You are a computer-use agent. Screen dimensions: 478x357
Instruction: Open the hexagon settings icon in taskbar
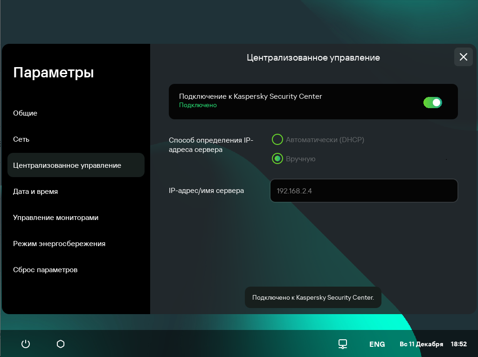61,344
